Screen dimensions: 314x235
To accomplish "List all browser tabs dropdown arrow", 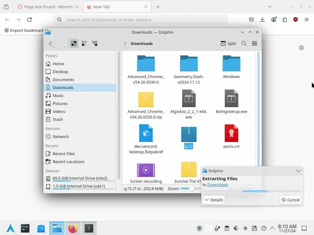I will pyautogui.click(x=270, y=7).
